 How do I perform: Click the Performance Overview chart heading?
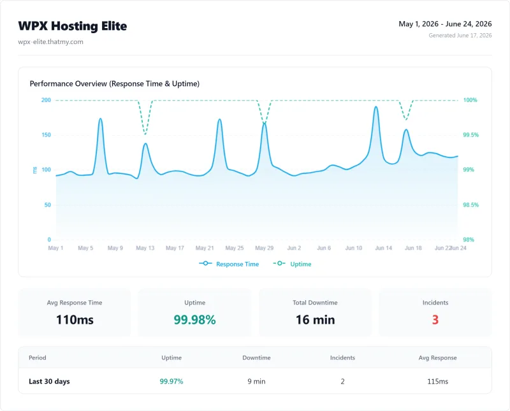click(x=115, y=83)
